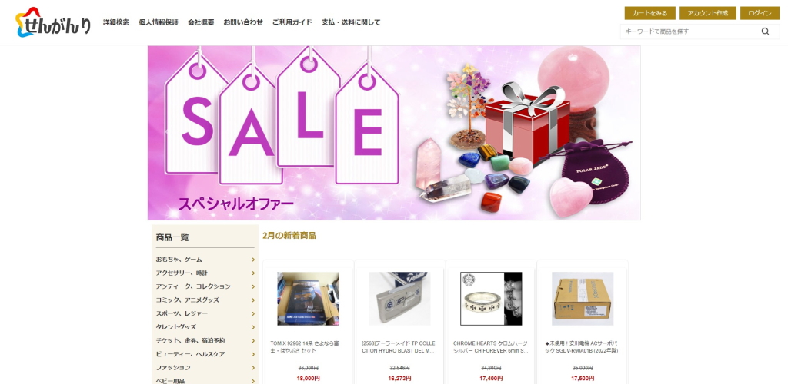Go to お問い合わせ page

tap(243, 22)
